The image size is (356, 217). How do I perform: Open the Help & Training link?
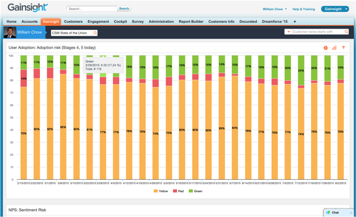click(x=303, y=9)
